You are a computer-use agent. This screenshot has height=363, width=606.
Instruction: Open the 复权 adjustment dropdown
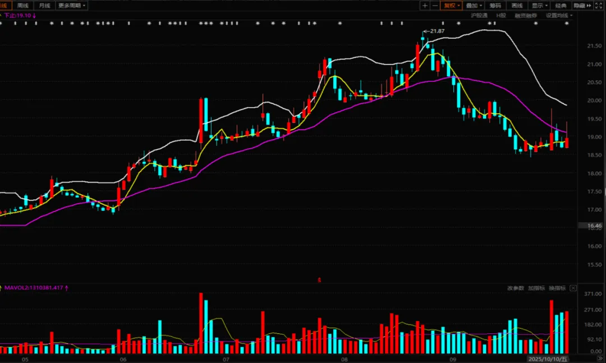pos(451,6)
